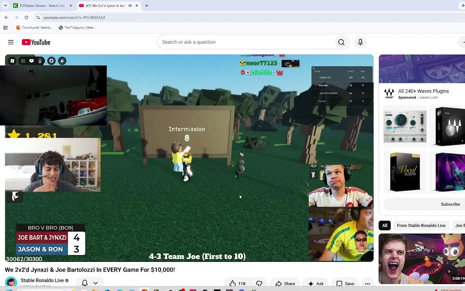Screen dimensions: 465x291
Task: Save the video to a playlist
Action: tap(346, 284)
